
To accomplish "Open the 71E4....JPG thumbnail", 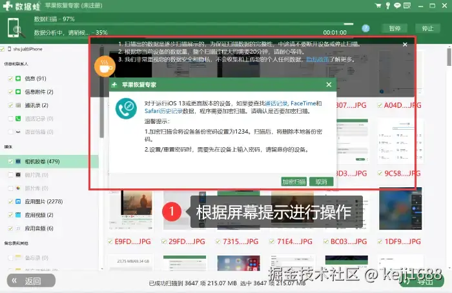I will (293, 210).
